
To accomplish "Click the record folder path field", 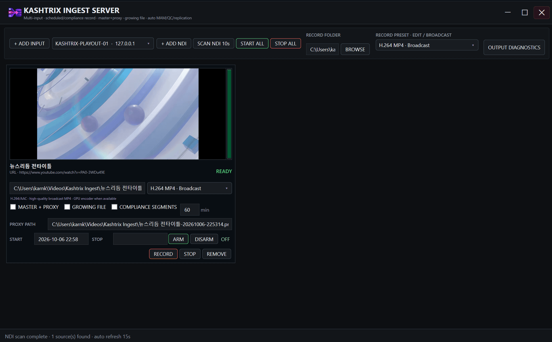I will [x=322, y=50].
